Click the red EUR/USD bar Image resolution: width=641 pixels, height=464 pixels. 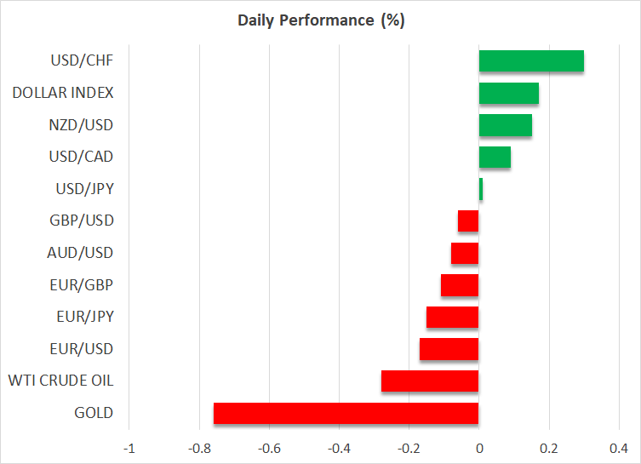[449, 349]
